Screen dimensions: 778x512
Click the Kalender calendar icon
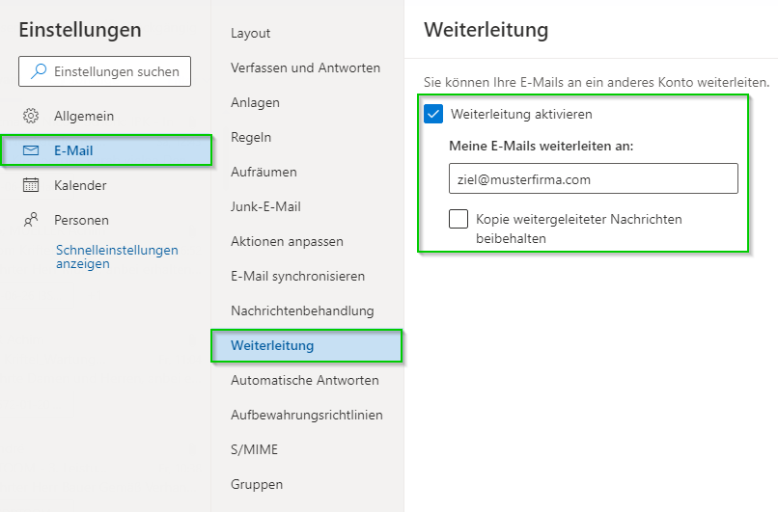point(31,185)
